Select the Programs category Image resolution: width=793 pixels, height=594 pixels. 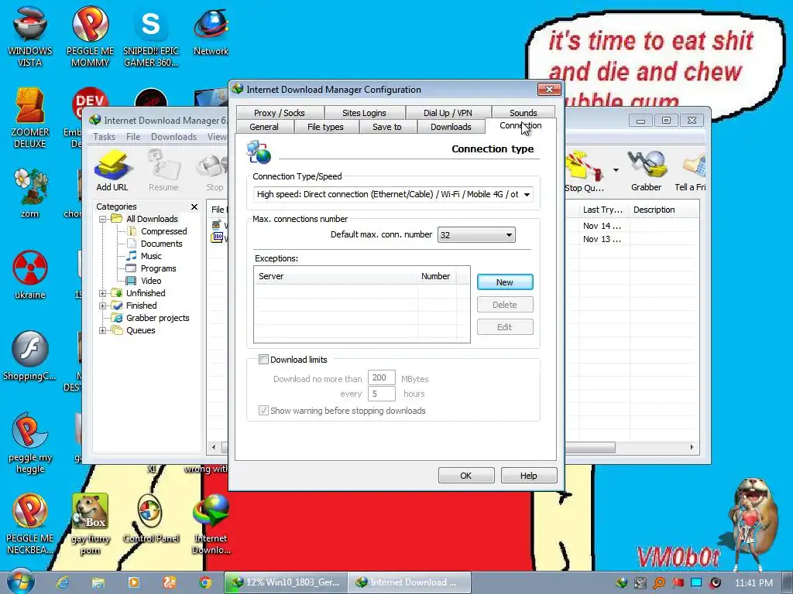coord(158,268)
